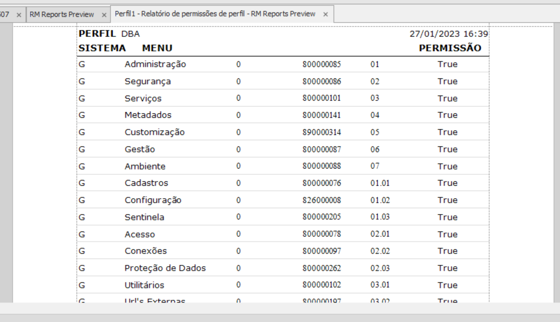Click the code 800000101
Screen dimensions: 560x322
pyautogui.click(x=322, y=99)
